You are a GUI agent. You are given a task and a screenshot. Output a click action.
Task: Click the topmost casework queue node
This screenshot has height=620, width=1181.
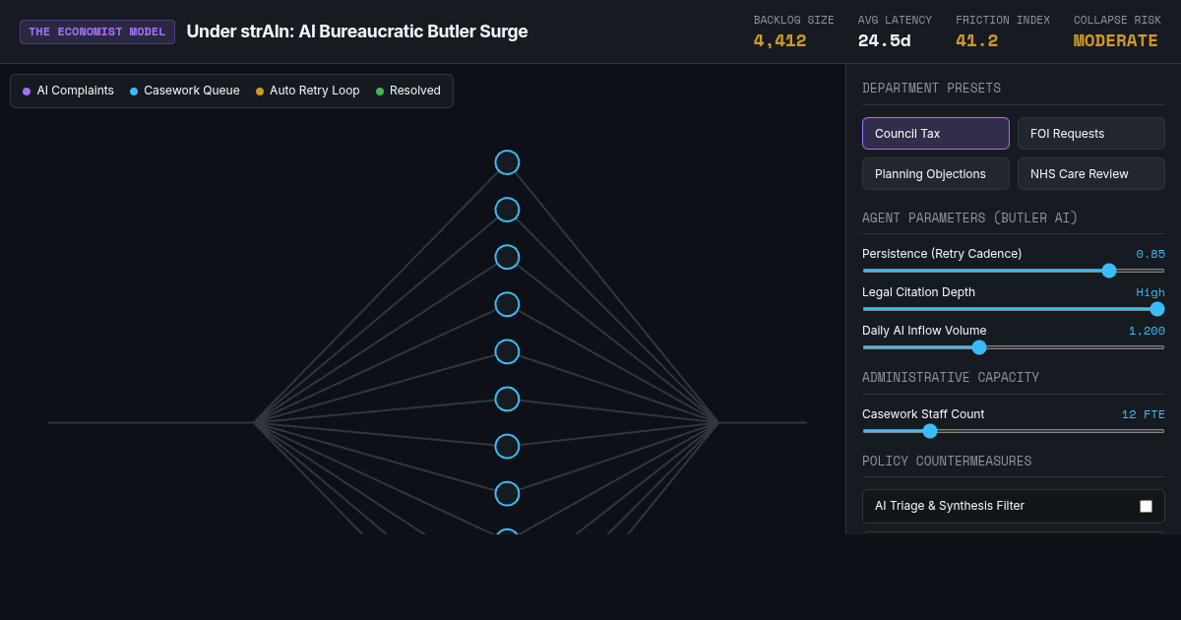click(507, 162)
